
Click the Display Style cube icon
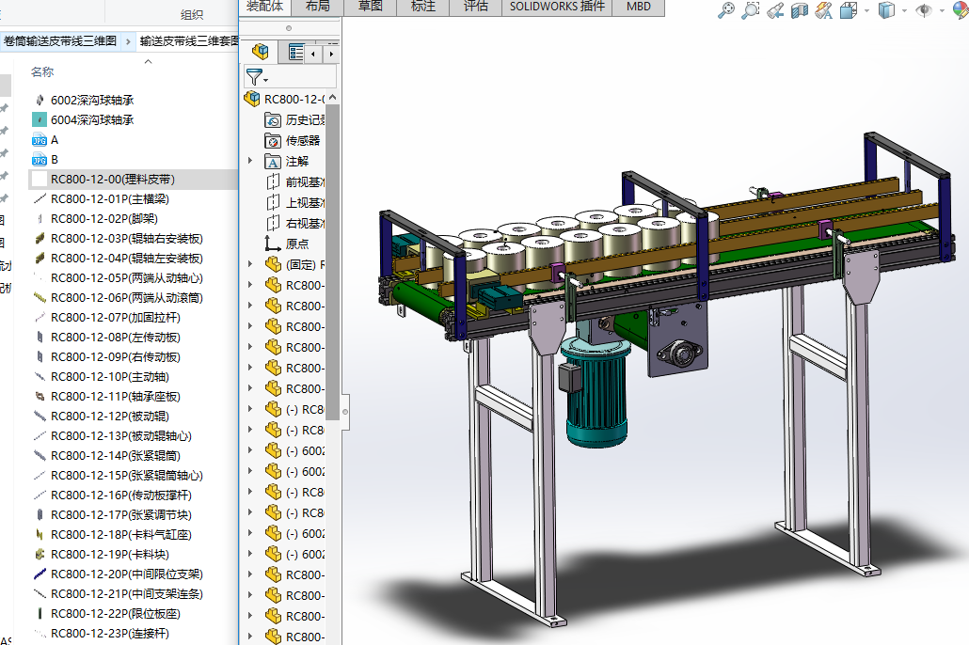(885, 10)
